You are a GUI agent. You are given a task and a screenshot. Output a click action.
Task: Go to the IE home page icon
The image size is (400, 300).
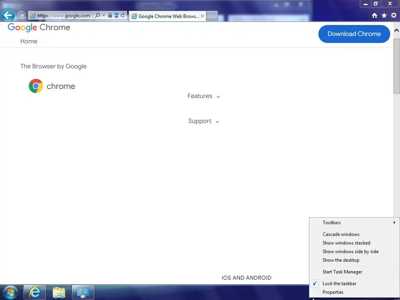click(375, 16)
